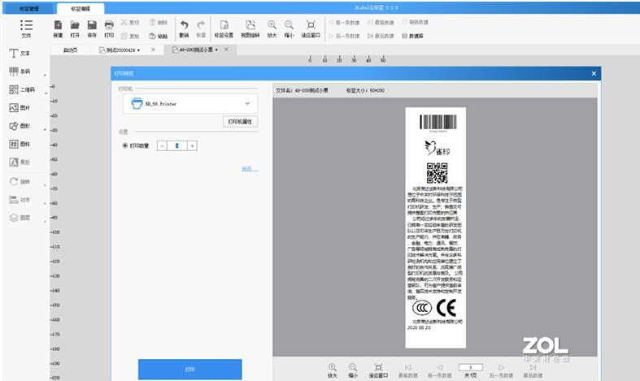Click the 旋转 rotate tool in the sidebar

click(x=20, y=181)
